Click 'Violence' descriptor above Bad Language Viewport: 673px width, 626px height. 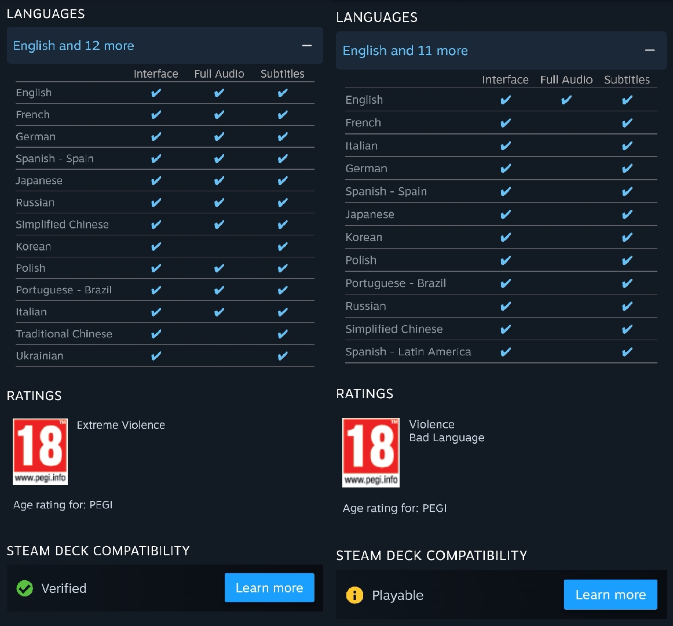[432, 424]
